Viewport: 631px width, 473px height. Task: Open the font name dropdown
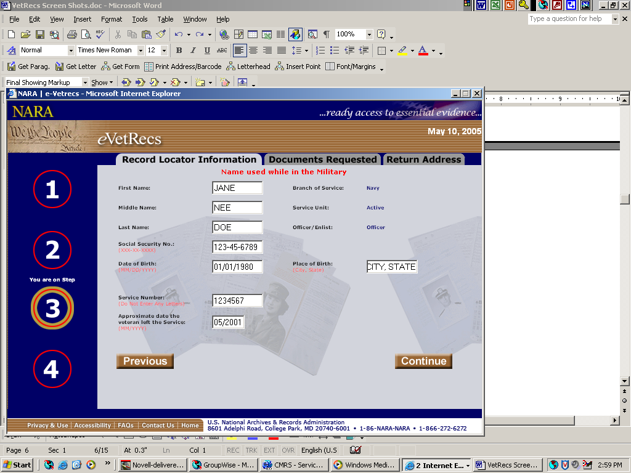coord(140,51)
